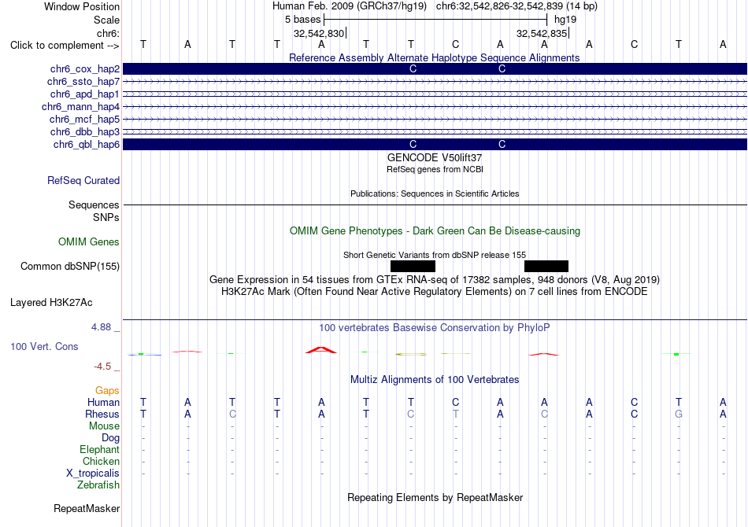Click 'Short Genetic Variants from dbSNP' title
The width and height of the screenshot is (748, 527).
[x=435, y=255]
